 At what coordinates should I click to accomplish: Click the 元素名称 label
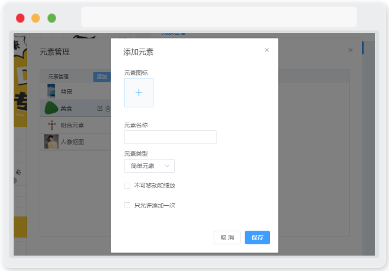click(136, 125)
